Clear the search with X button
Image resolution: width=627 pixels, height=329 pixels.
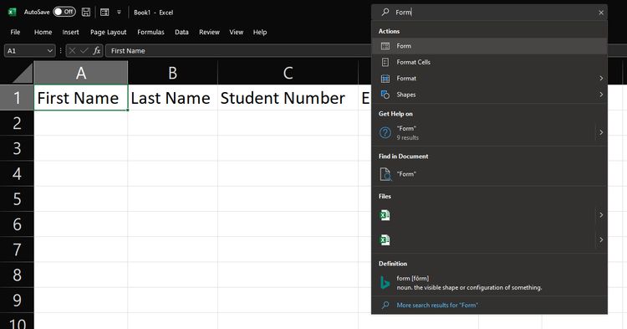click(x=601, y=13)
